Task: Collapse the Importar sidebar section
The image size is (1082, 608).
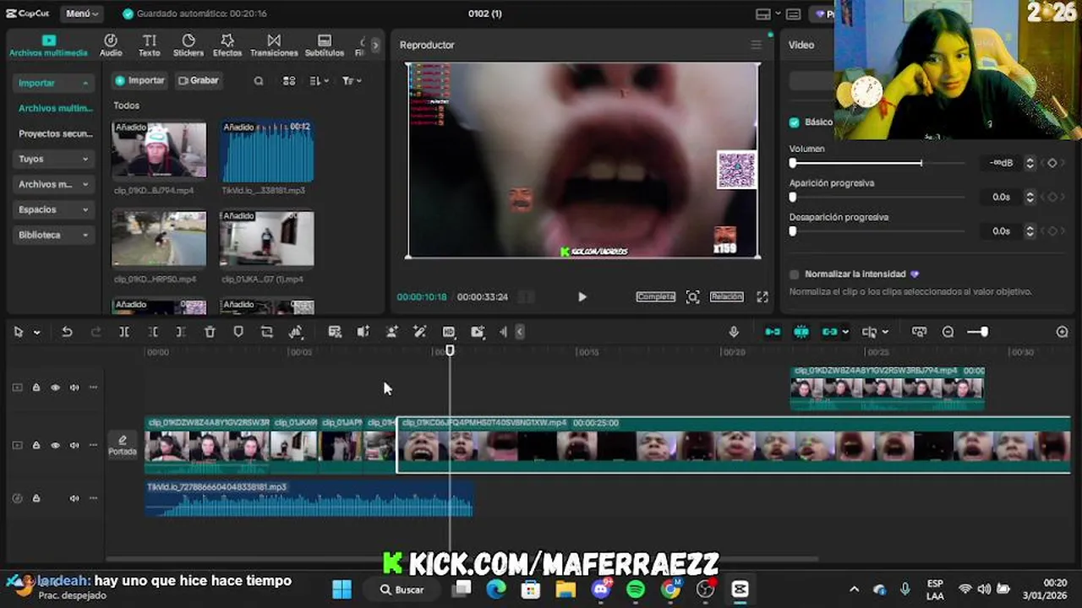Action: click(53, 83)
